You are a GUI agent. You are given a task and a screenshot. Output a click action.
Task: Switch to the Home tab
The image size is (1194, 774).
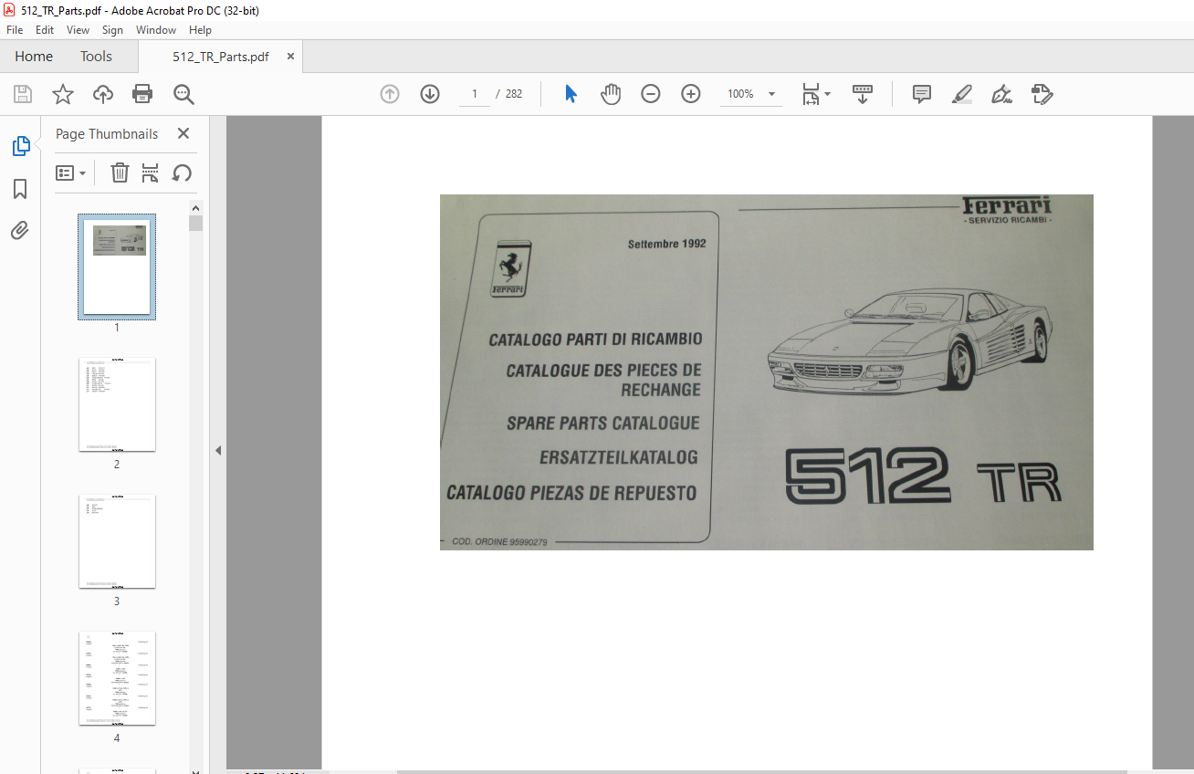tap(34, 57)
